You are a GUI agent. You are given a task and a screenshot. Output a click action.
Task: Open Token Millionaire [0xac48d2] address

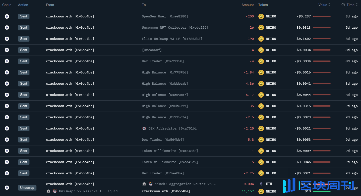170,151
